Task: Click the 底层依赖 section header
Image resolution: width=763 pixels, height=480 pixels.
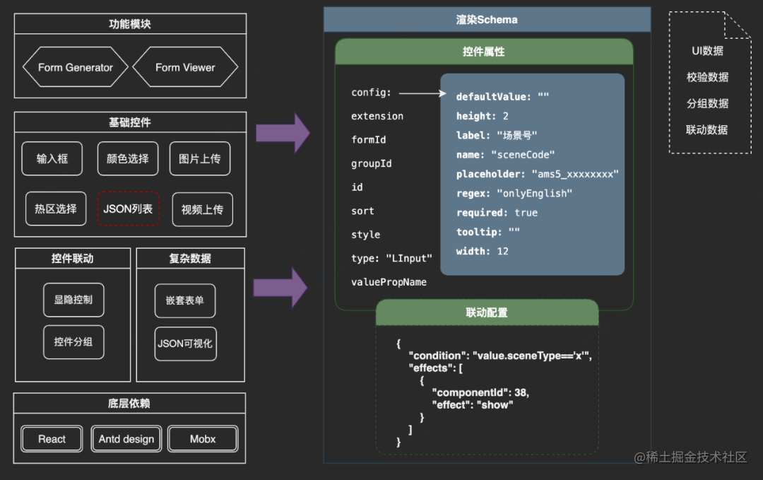Action: click(129, 404)
